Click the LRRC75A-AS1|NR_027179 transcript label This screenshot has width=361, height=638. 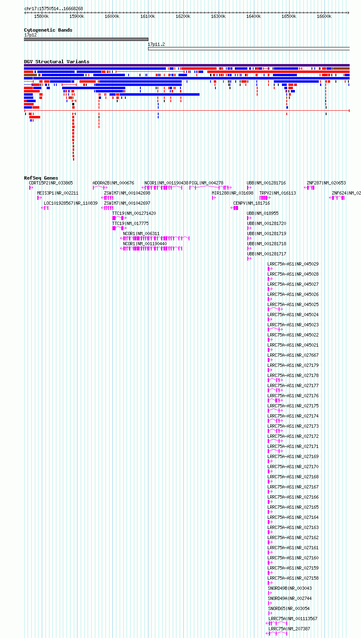[x=293, y=365]
